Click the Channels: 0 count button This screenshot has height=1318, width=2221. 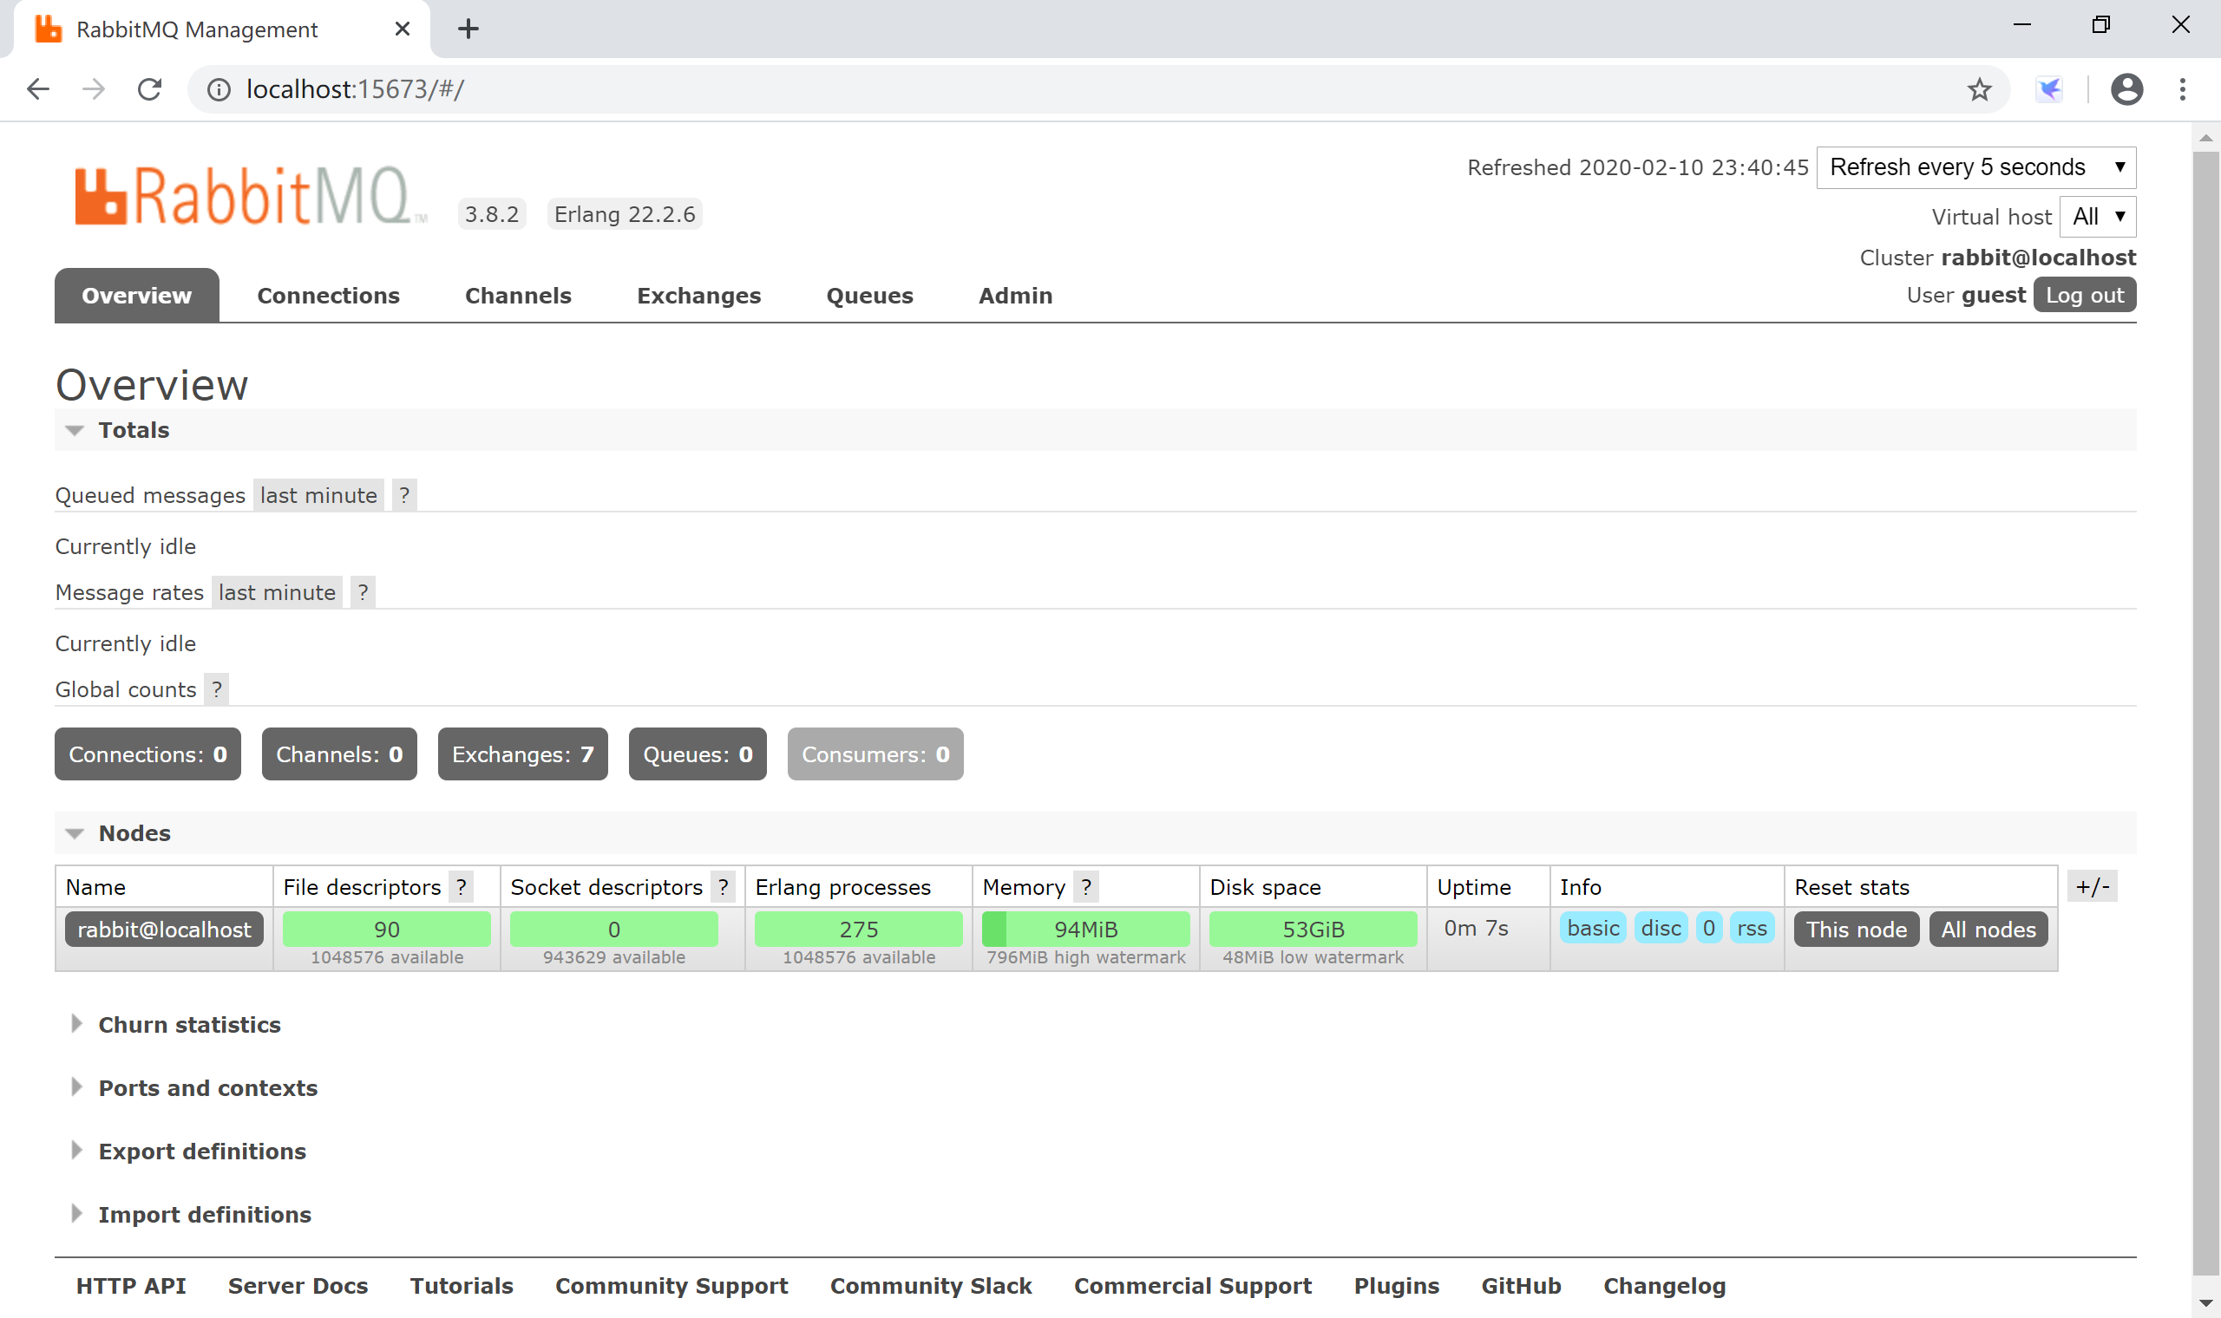pos(339,754)
